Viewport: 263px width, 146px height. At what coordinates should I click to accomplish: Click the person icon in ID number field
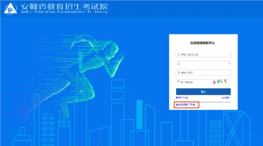coord(179,54)
